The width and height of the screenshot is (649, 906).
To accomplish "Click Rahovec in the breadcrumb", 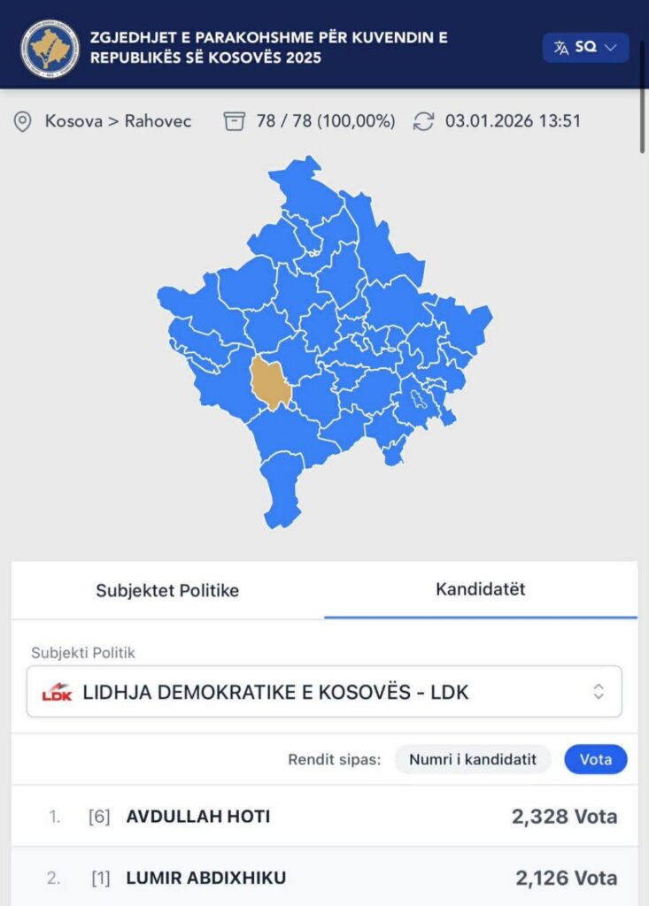I will click(x=158, y=121).
